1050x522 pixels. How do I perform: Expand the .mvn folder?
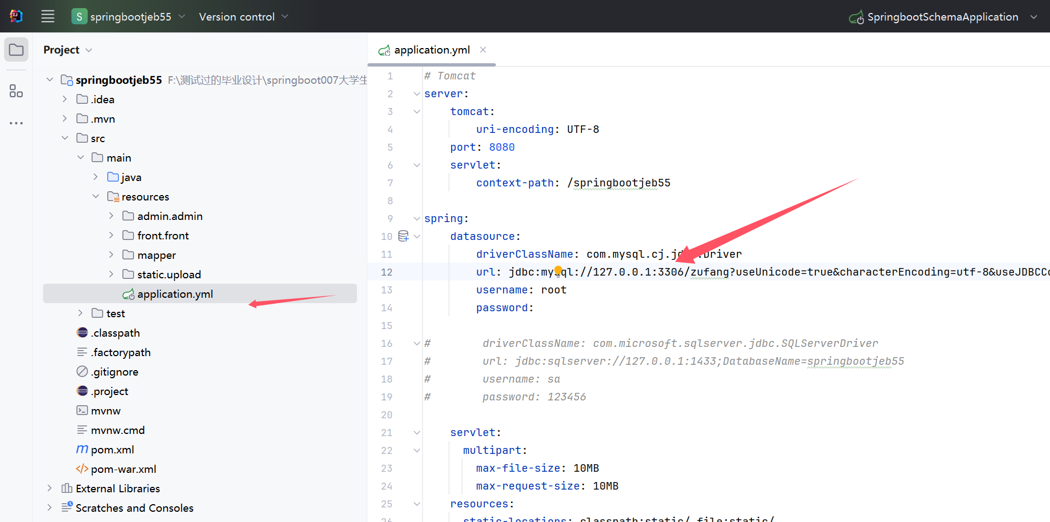coord(65,118)
